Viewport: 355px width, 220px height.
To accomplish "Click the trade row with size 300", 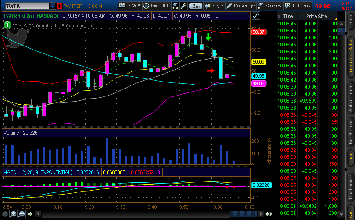I will coord(307,52).
